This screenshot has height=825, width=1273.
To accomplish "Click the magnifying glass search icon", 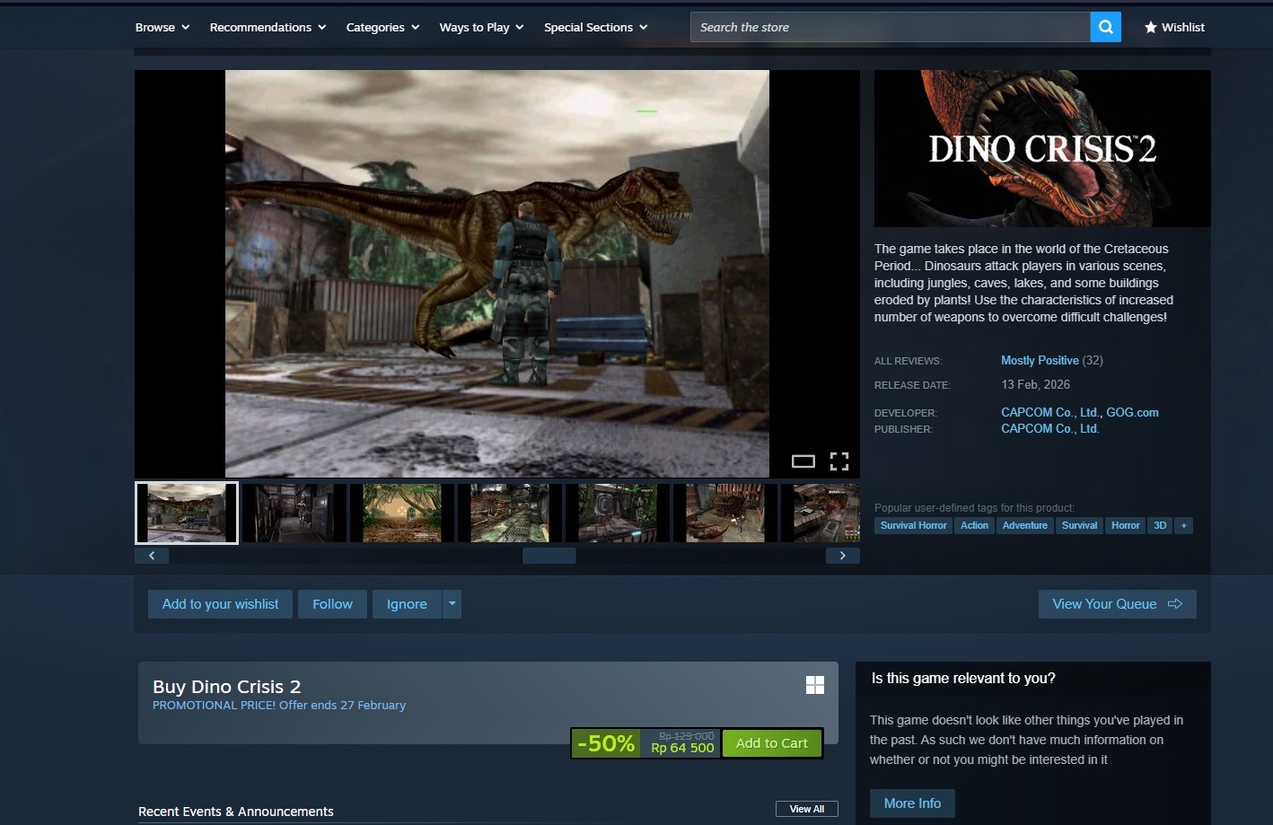I will coord(1105,27).
